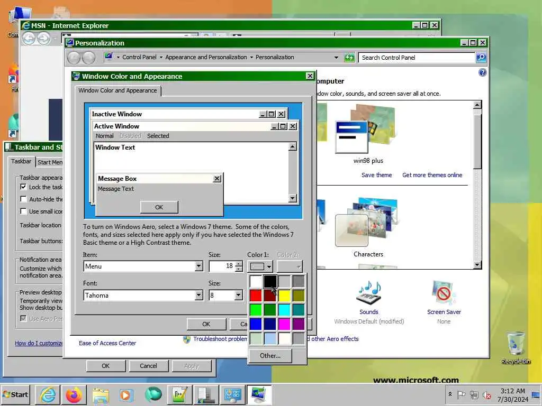Select the Characters theme
The width and height of the screenshot is (542, 406).
pos(368,227)
